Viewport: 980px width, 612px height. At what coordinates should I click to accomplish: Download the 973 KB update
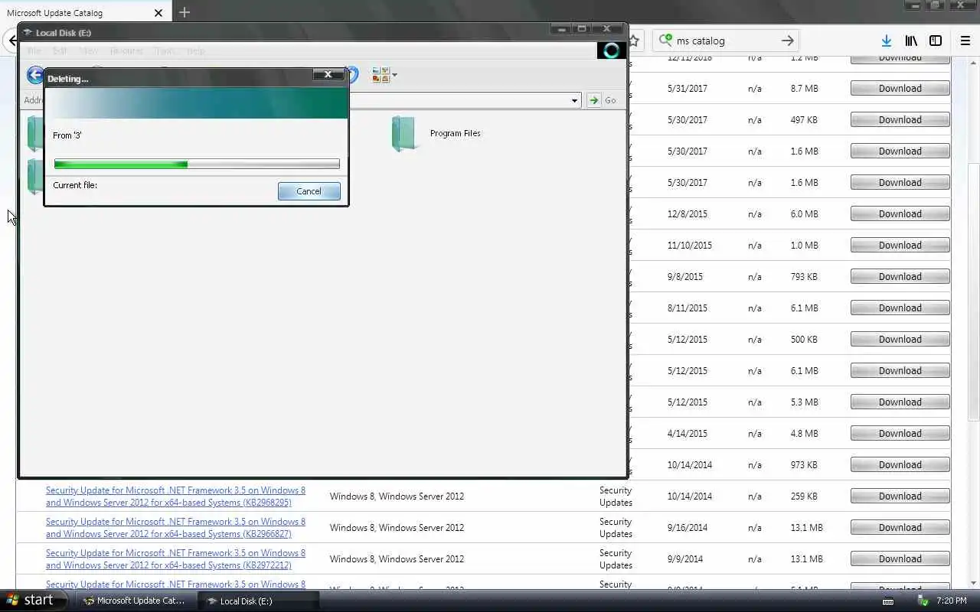pos(900,465)
